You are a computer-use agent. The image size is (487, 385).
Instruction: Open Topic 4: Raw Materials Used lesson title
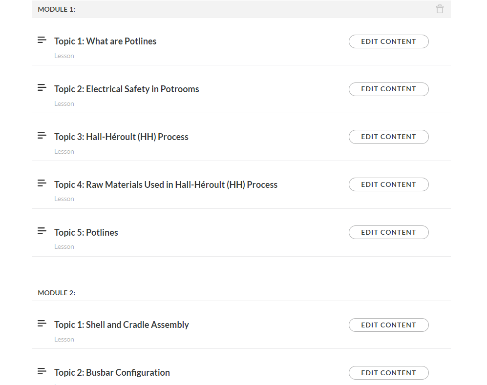point(166,185)
